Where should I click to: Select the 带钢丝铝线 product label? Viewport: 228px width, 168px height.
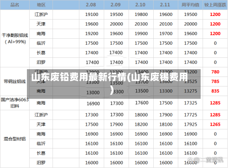(x=15, y=81)
